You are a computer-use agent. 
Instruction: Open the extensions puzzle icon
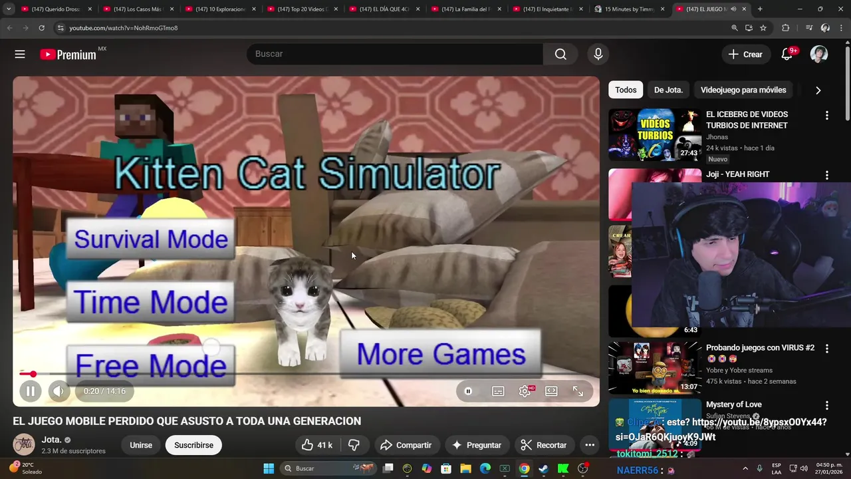[x=786, y=28]
